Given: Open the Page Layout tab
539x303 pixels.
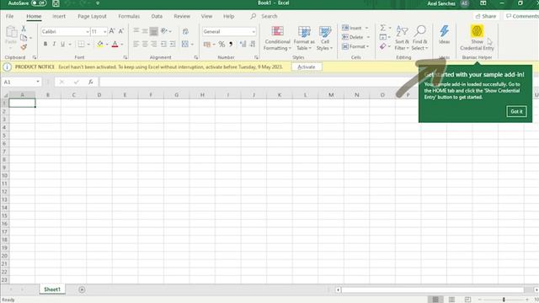Looking at the screenshot, I should tap(92, 16).
